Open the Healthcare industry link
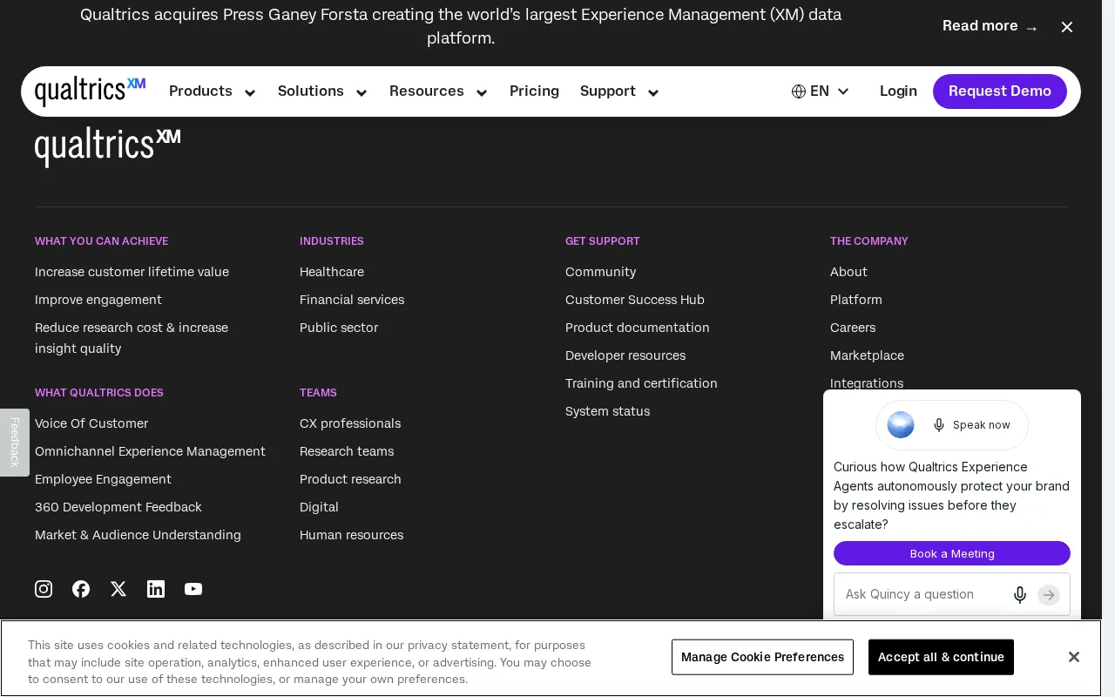1115x697 pixels. pos(332,272)
